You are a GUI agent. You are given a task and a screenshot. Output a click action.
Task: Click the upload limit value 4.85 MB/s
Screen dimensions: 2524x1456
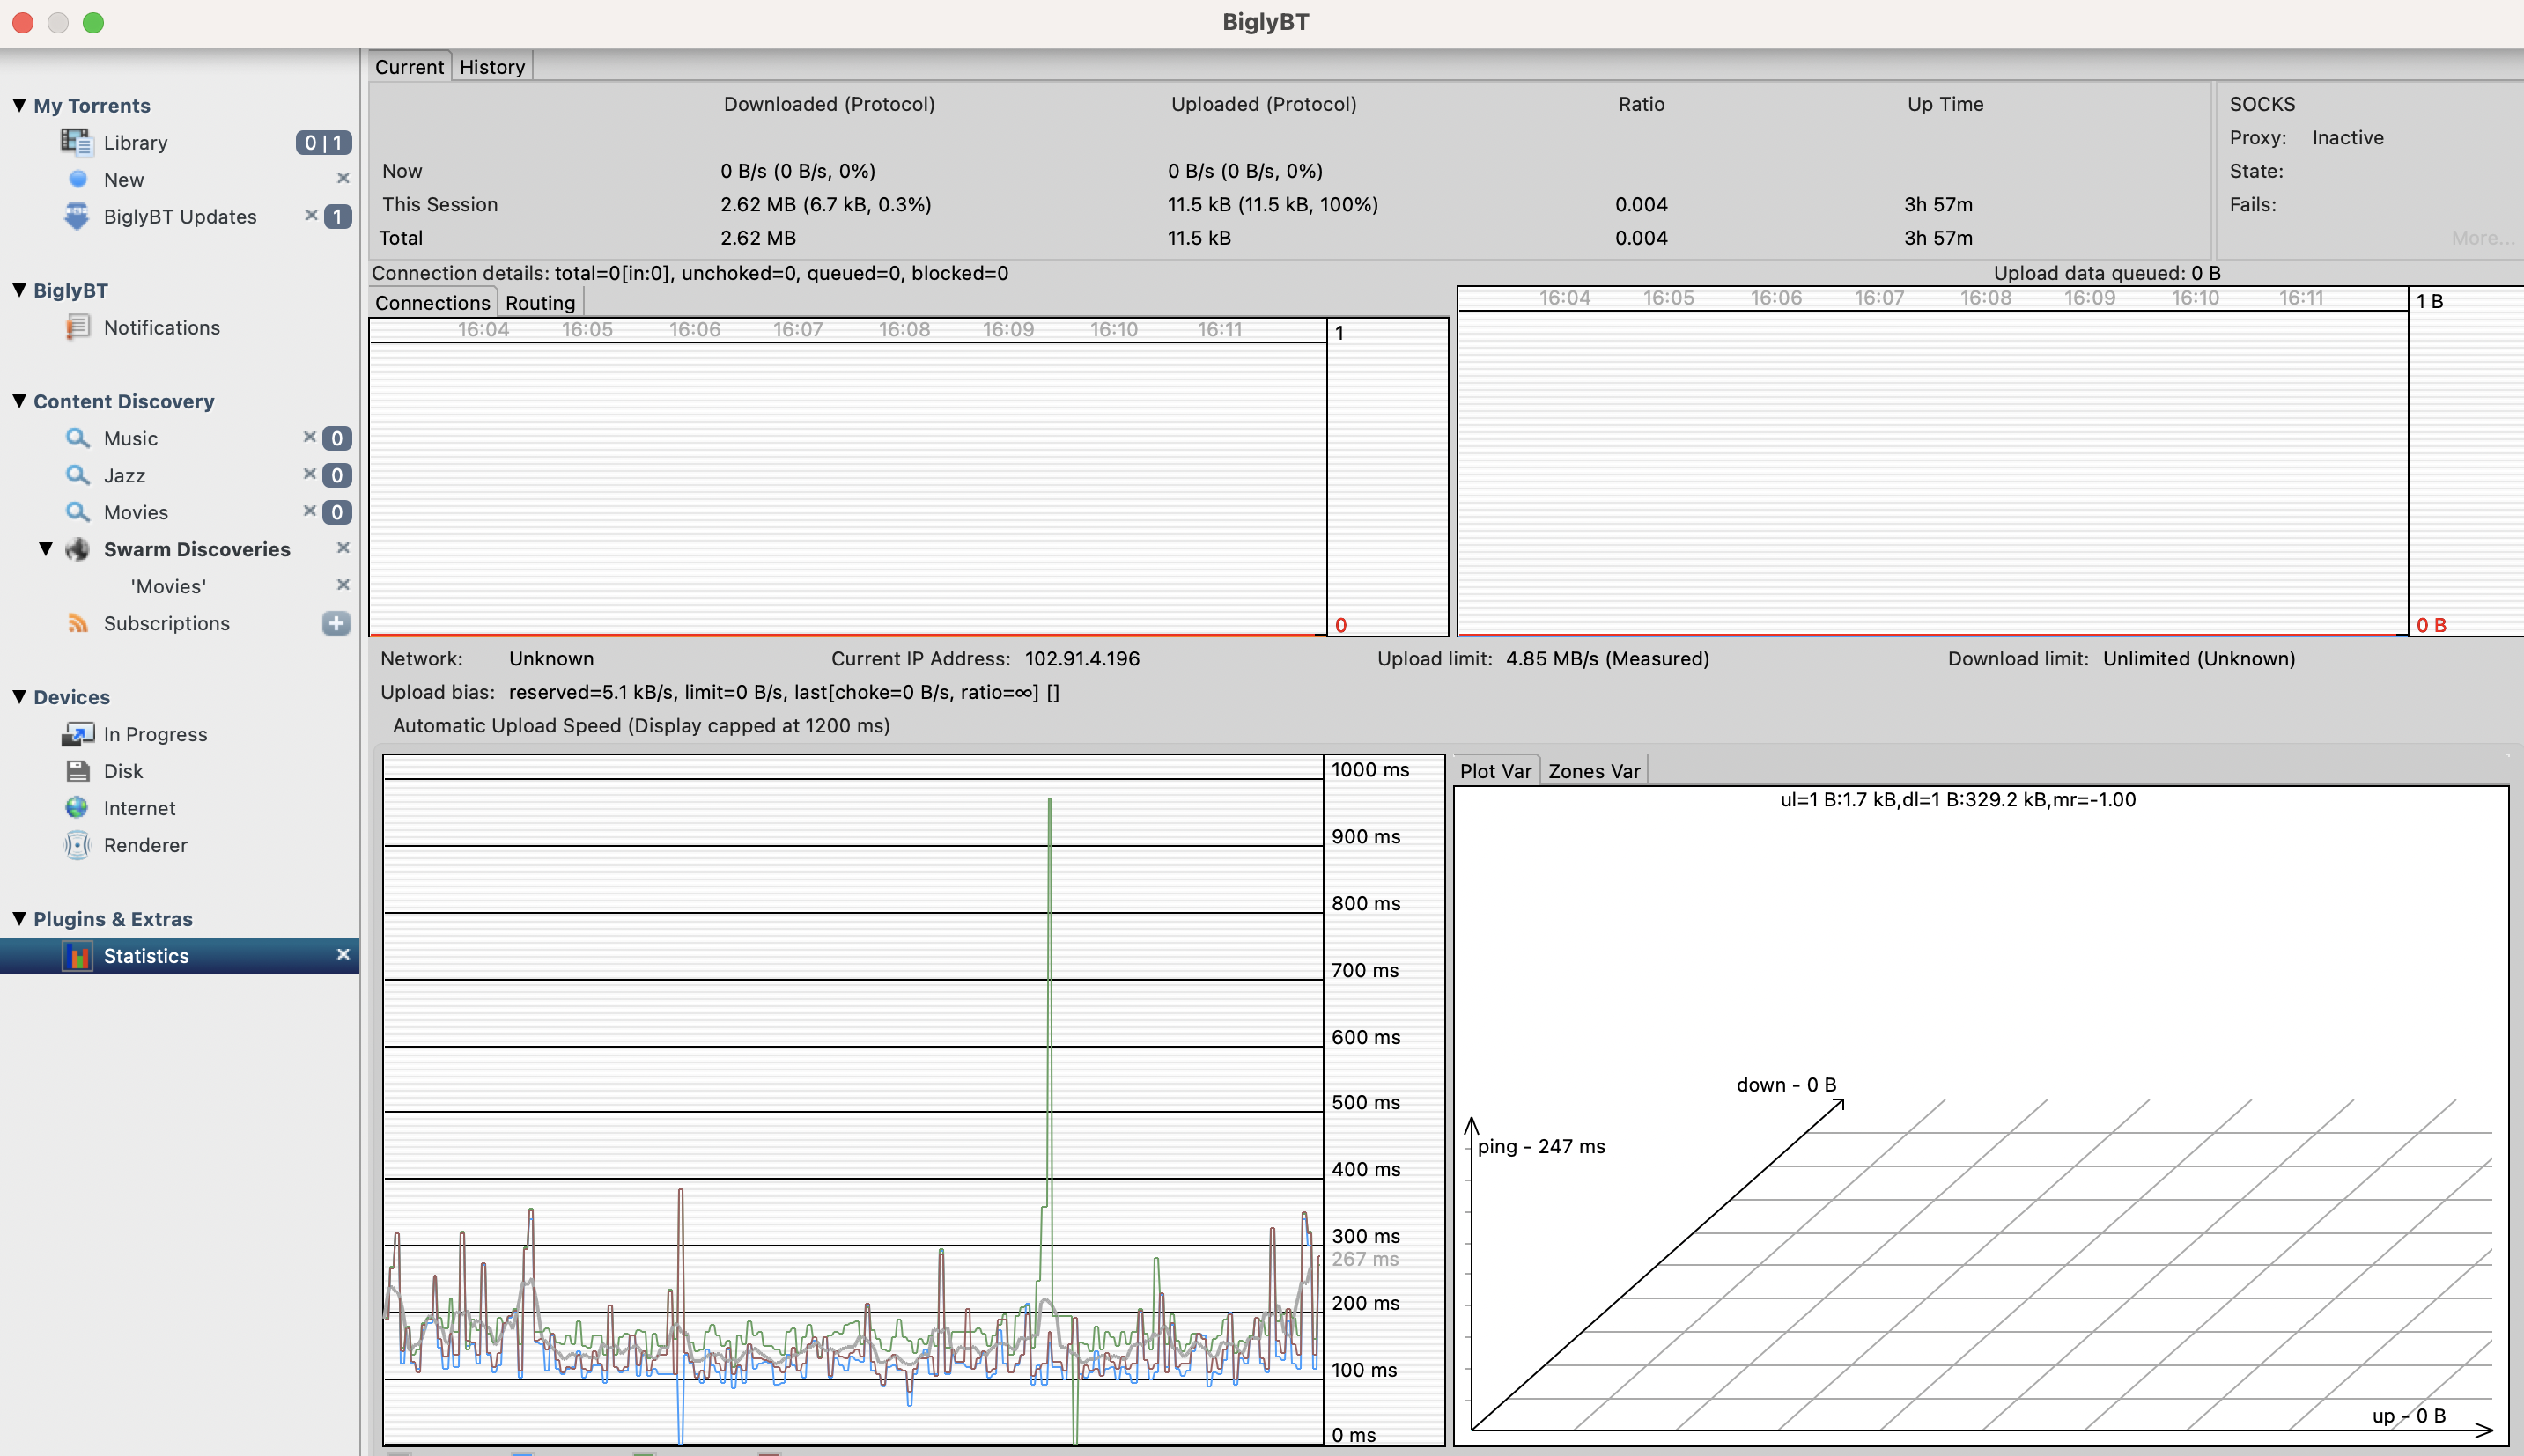coord(1607,659)
